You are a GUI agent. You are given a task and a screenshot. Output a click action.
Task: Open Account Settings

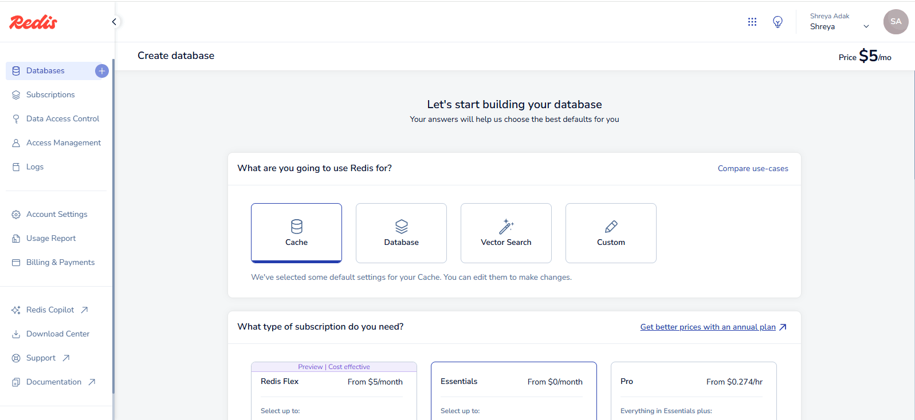tap(57, 215)
